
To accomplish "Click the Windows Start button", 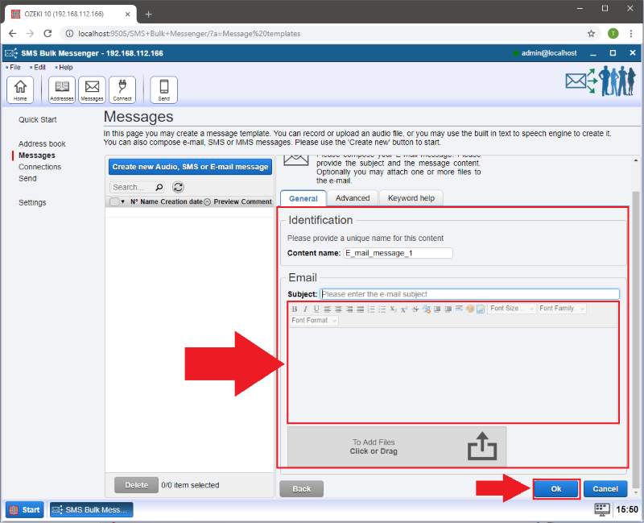I will [25, 509].
